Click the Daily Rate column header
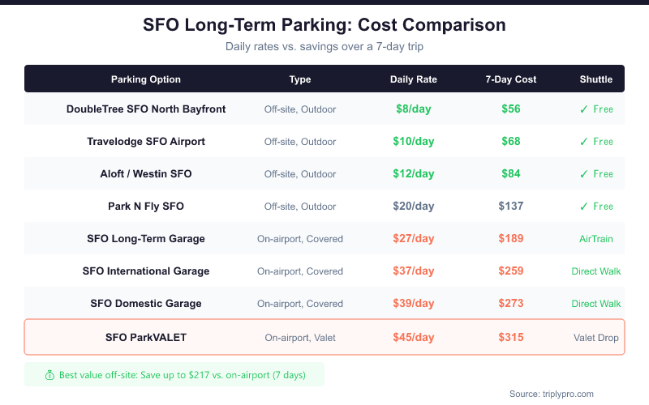The image size is (649, 405). tap(414, 79)
